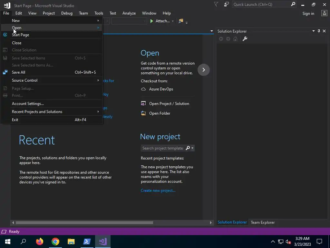The image size is (330, 248).
Task: Click the Start Page horizontal scrollbar thumb
Action: (x=84, y=222)
